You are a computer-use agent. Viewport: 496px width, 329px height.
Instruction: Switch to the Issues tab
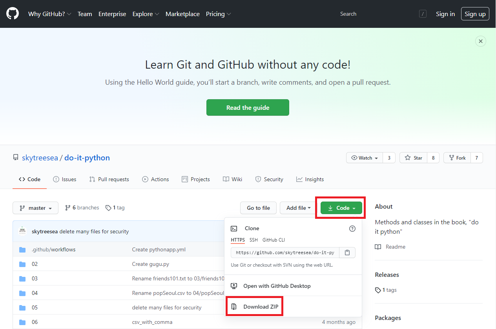tap(65, 179)
